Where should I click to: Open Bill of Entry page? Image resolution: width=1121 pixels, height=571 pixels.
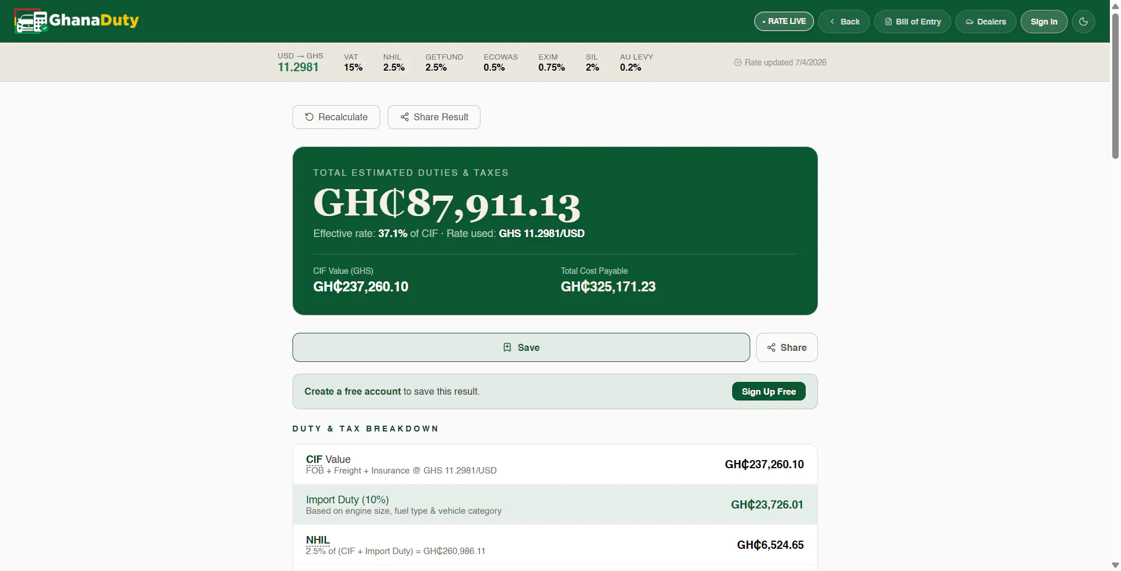click(913, 22)
